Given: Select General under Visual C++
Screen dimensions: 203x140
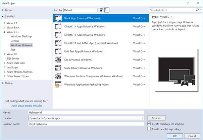Looking at the screenshot, I should [15, 41].
